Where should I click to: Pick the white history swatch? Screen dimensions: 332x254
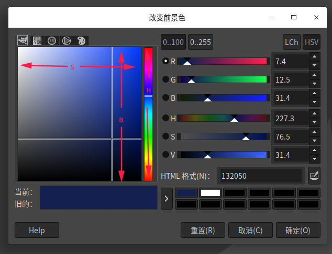[211, 193]
